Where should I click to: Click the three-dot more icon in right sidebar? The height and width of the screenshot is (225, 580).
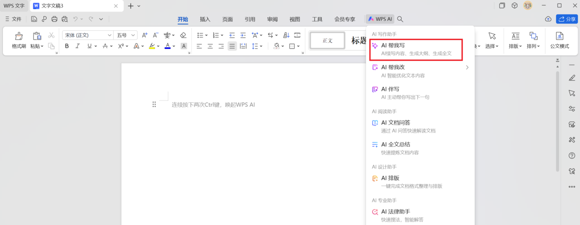point(572,186)
